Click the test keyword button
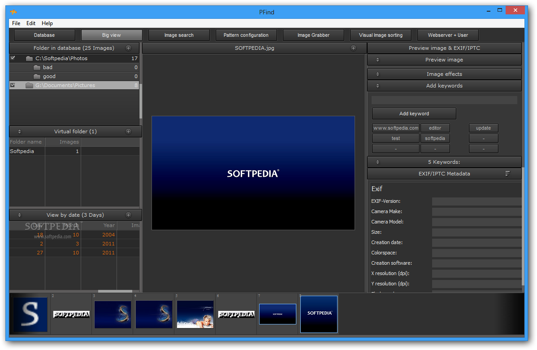 coord(396,138)
